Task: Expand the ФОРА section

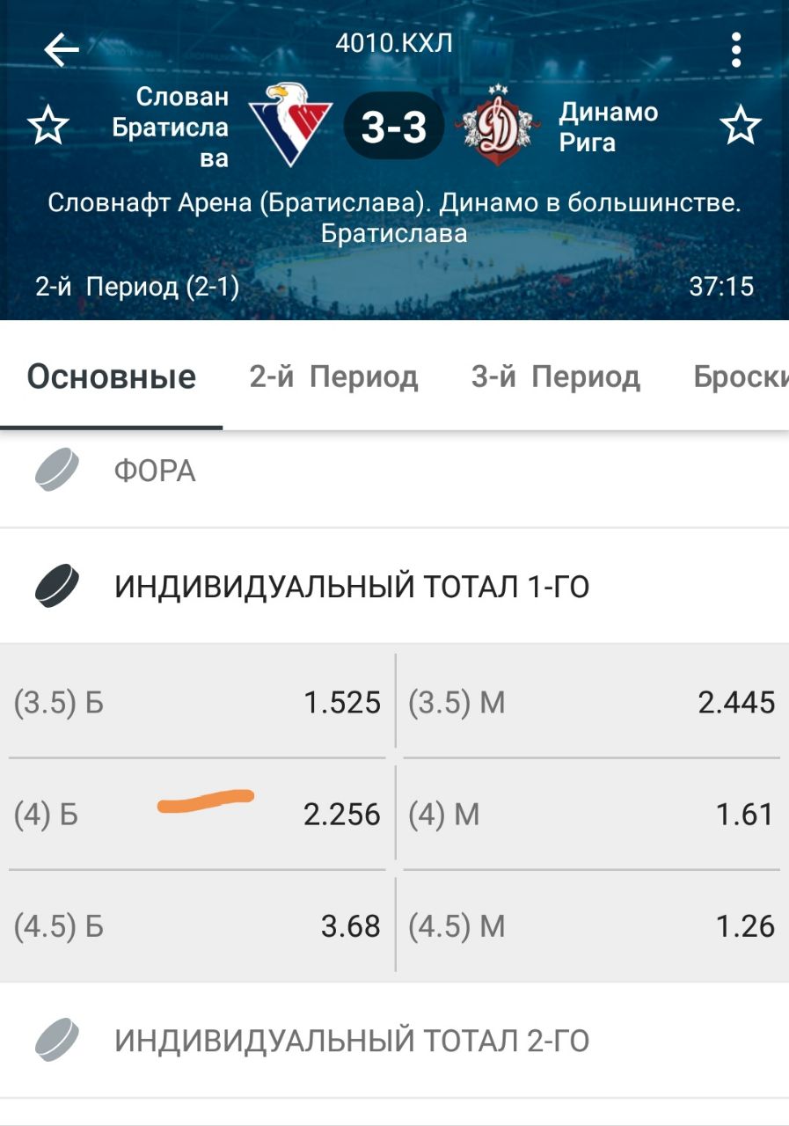Action: coord(394,472)
